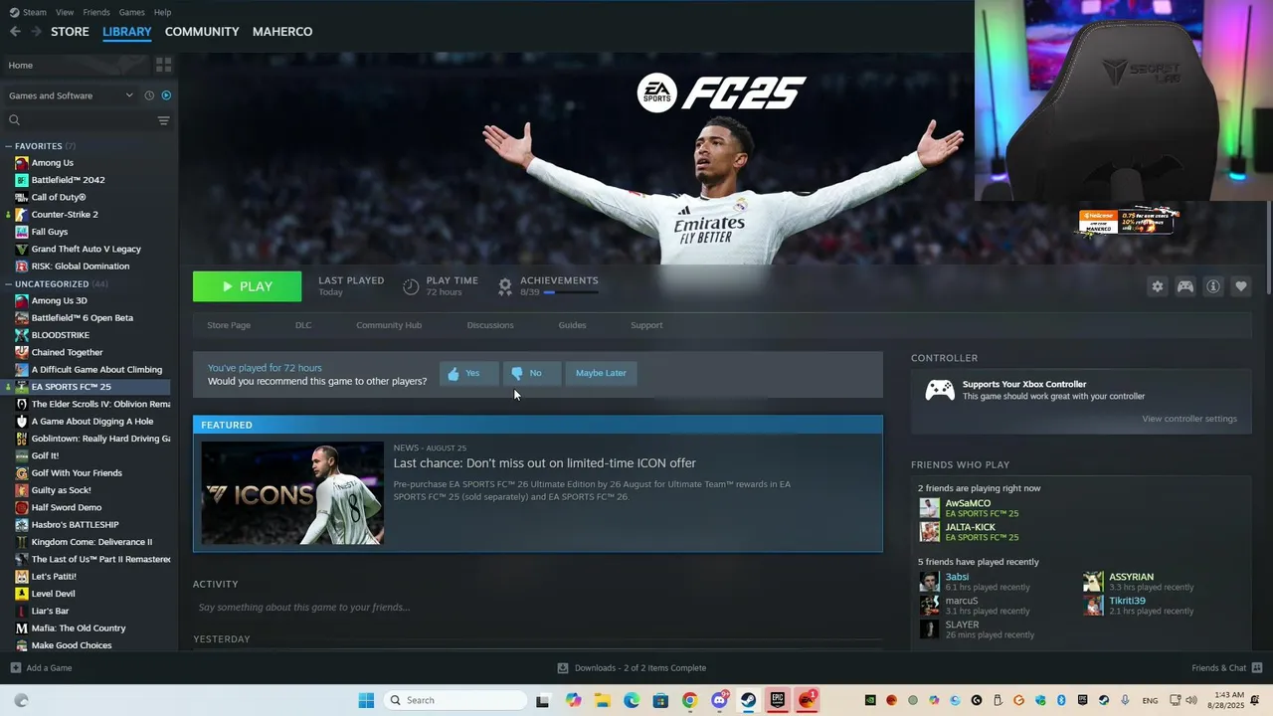Go forward with the right arrow
Screen dimensions: 1273x716
(36, 32)
